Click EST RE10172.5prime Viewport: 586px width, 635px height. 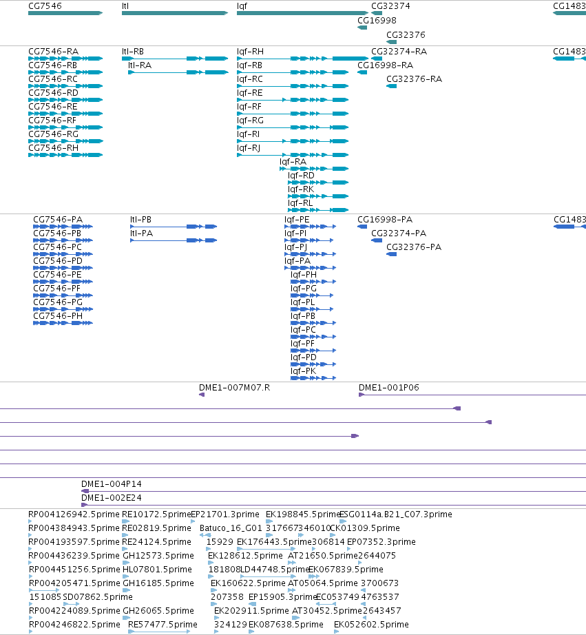(x=156, y=514)
